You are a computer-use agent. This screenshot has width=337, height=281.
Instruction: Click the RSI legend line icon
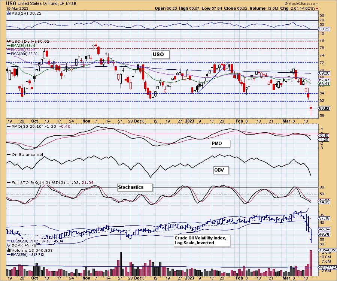click(x=9, y=13)
